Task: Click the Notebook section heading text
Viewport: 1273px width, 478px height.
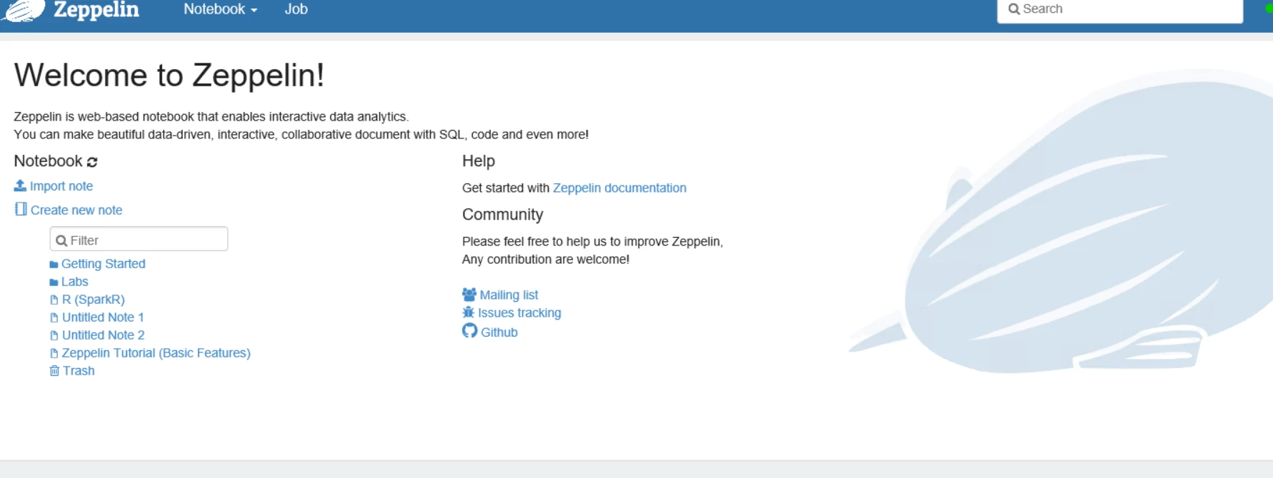Action: [48, 161]
